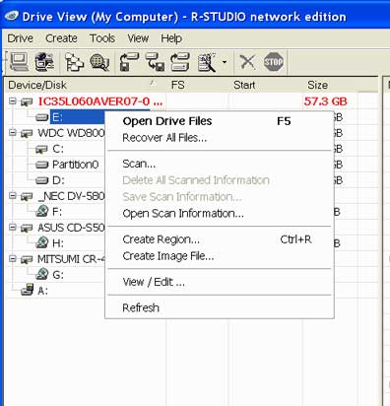390x406 pixels.
Task: Click the find files magnifier toolbar icon
Action: click(x=207, y=62)
